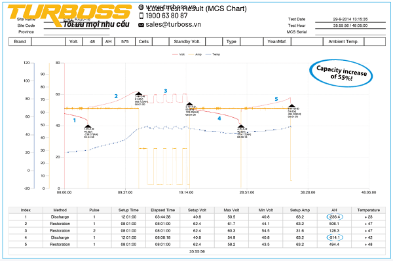Image resolution: width=393 pixels, height=261 pixels.
Task: Click the 19:14:00 time axis label
Action: pos(186,192)
